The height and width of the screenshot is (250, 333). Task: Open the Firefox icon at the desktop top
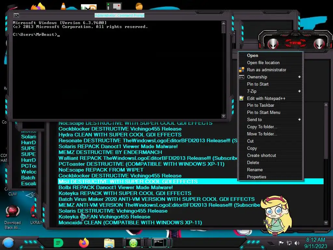[x=38, y=7]
